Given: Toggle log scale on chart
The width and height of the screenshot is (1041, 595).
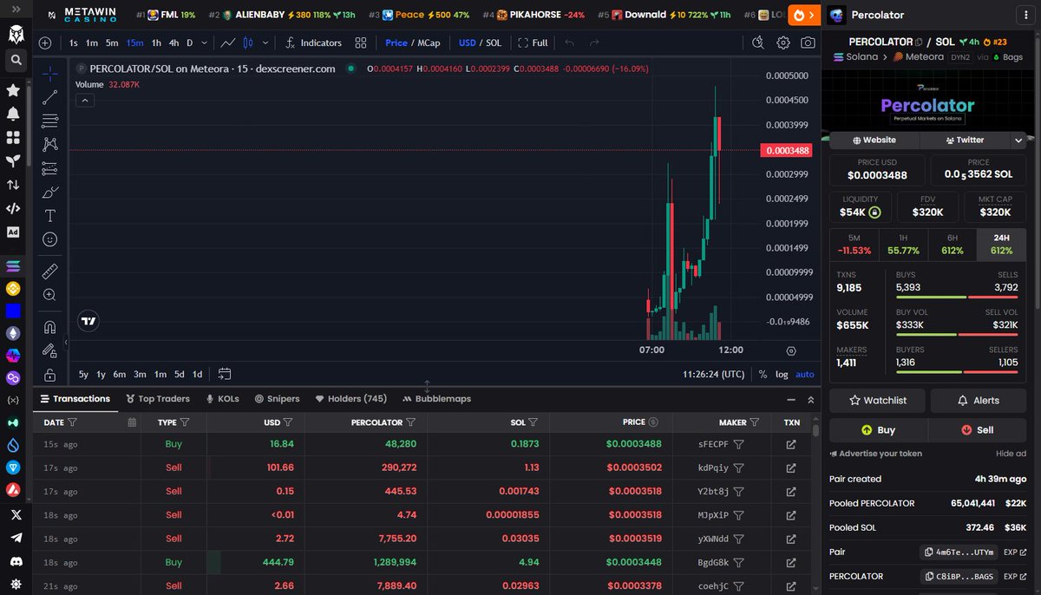Looking at the screenshot, I should click(782, 374).
